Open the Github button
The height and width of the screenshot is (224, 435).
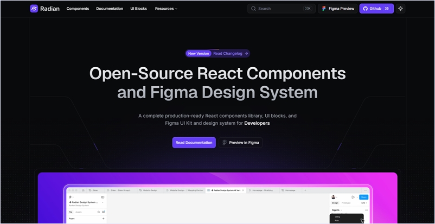point(376,9)
